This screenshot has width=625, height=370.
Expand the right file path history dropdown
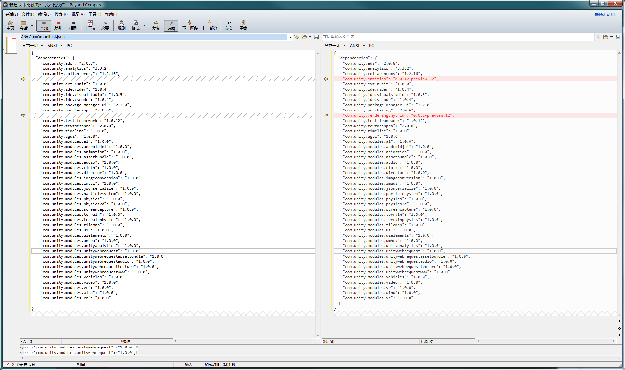pos(592,37)
